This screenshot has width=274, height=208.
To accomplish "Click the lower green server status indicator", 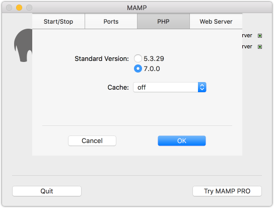I will coord(260,47).
